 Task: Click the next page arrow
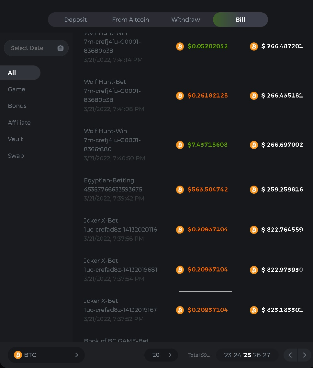[304, 355]
